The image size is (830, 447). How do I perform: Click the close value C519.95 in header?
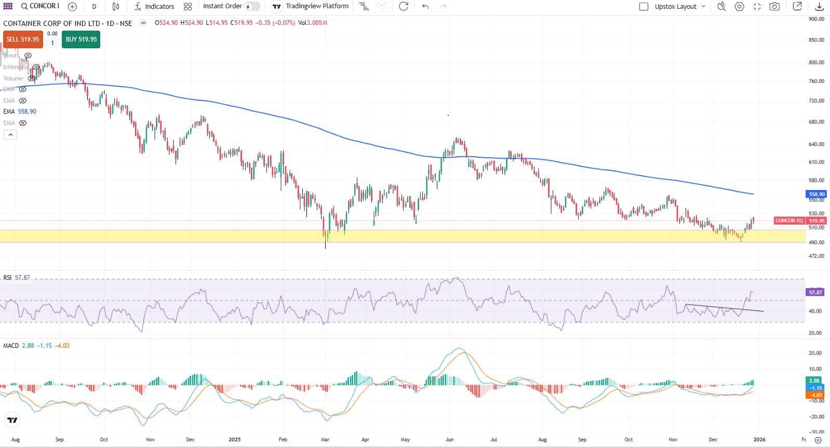(x=242, y=23)
